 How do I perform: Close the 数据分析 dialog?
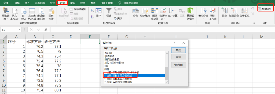coord(183,43)
